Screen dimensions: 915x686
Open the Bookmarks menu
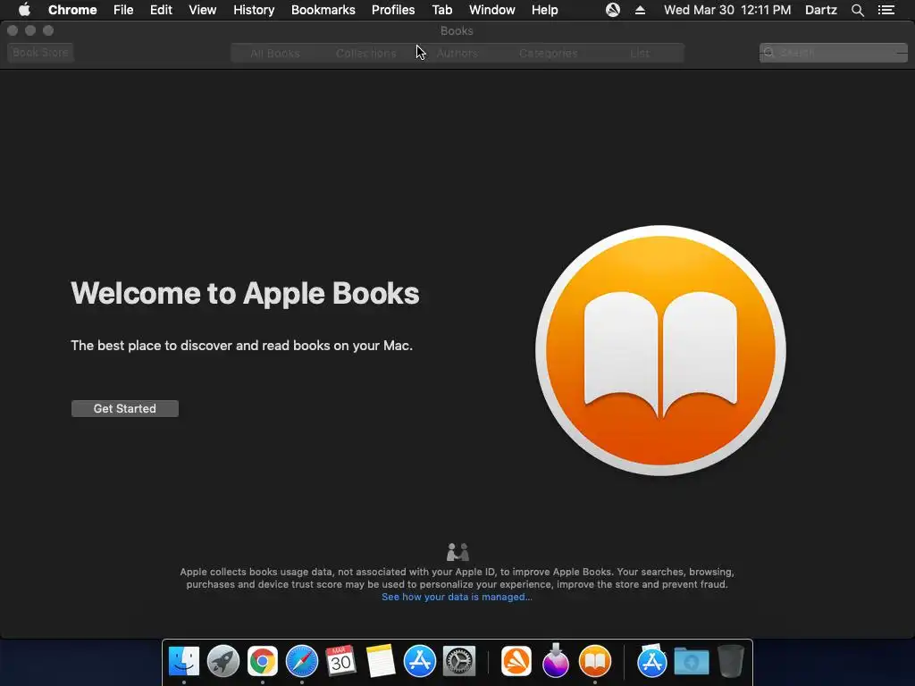point(323,10)
